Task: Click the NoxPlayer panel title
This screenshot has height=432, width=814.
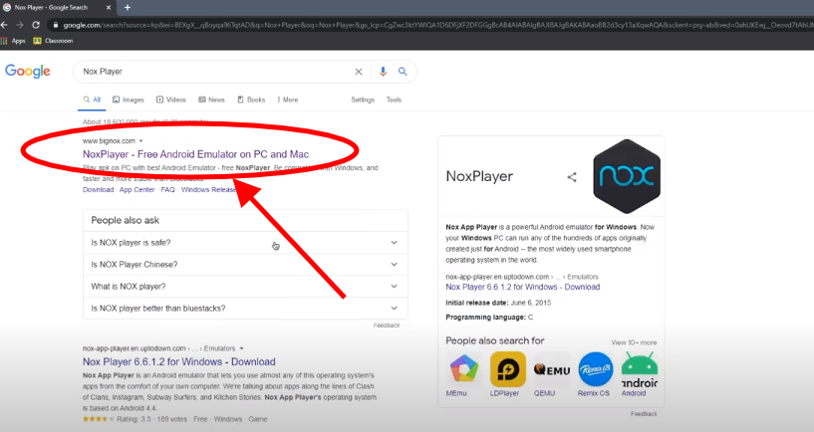Action: (479, 176)
